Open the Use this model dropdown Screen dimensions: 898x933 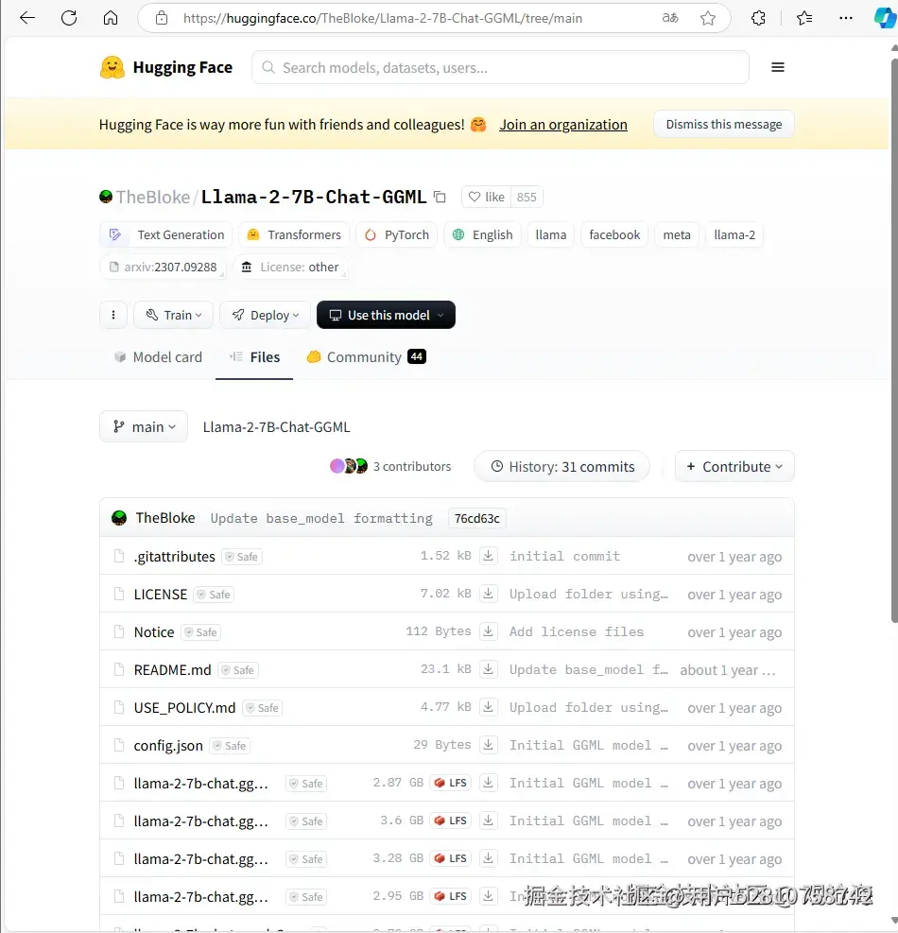click(386, 315)
